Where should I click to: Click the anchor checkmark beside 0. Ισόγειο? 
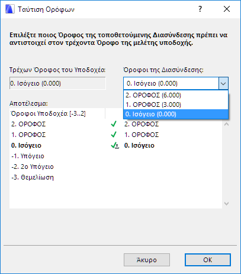(x=115, y=145)
